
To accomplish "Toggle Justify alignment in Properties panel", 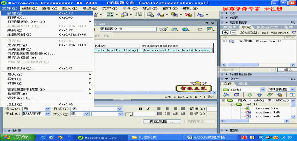I will click(182, 109).
